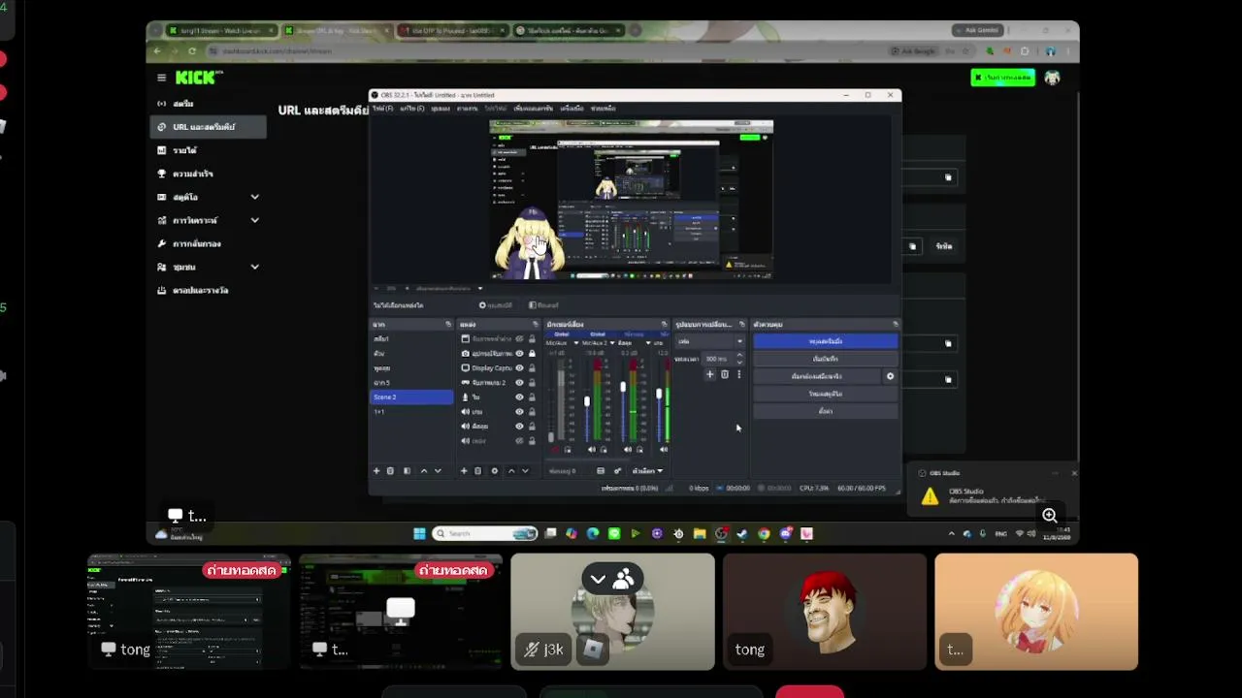Click Start Recording in OBS Controls

tap(826, 359)
